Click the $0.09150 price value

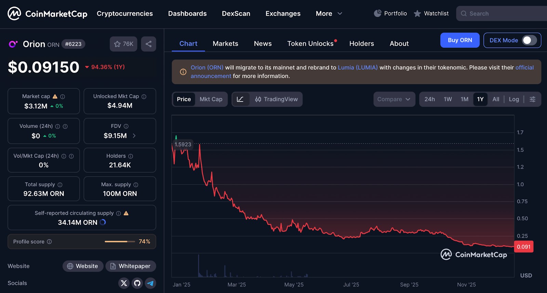(x=43, y=67)
